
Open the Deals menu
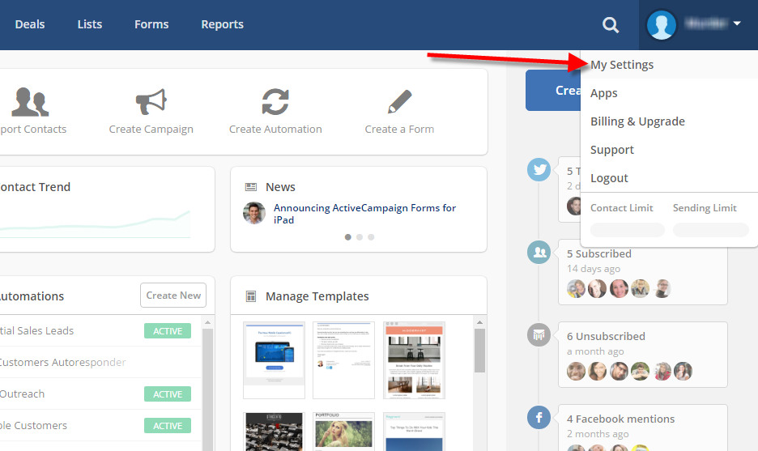click(x=30, y=24)
